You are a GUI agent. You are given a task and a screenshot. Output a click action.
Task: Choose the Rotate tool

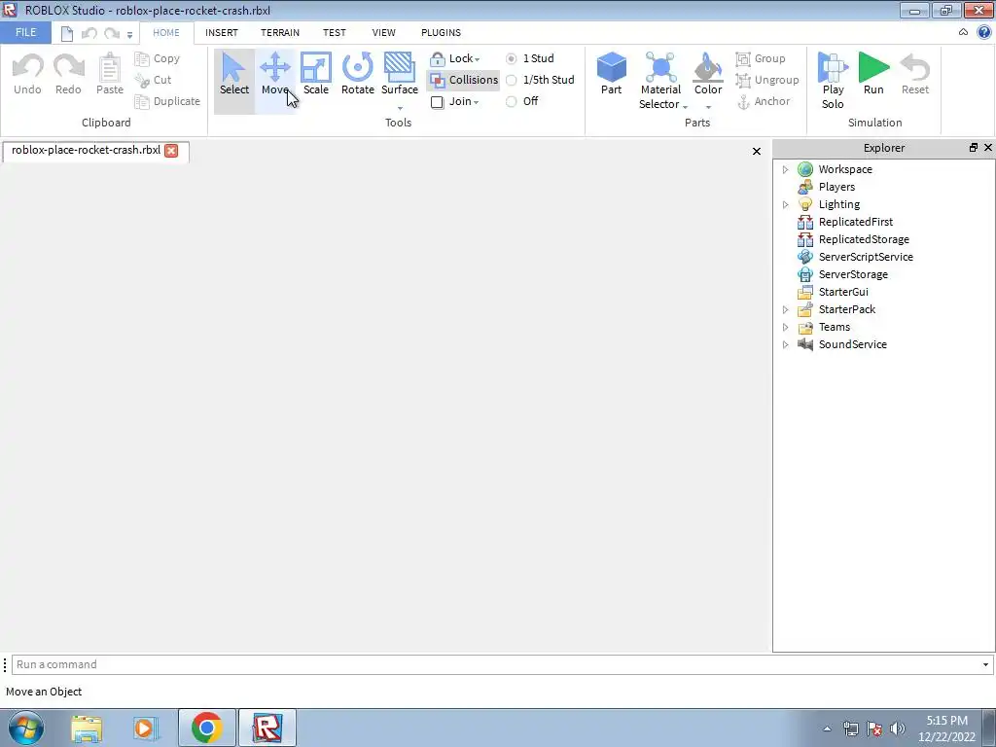click(x=358, y=74)
